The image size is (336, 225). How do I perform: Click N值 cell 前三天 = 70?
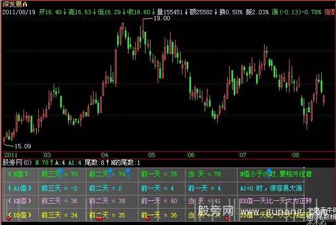[x=60, y=174]
